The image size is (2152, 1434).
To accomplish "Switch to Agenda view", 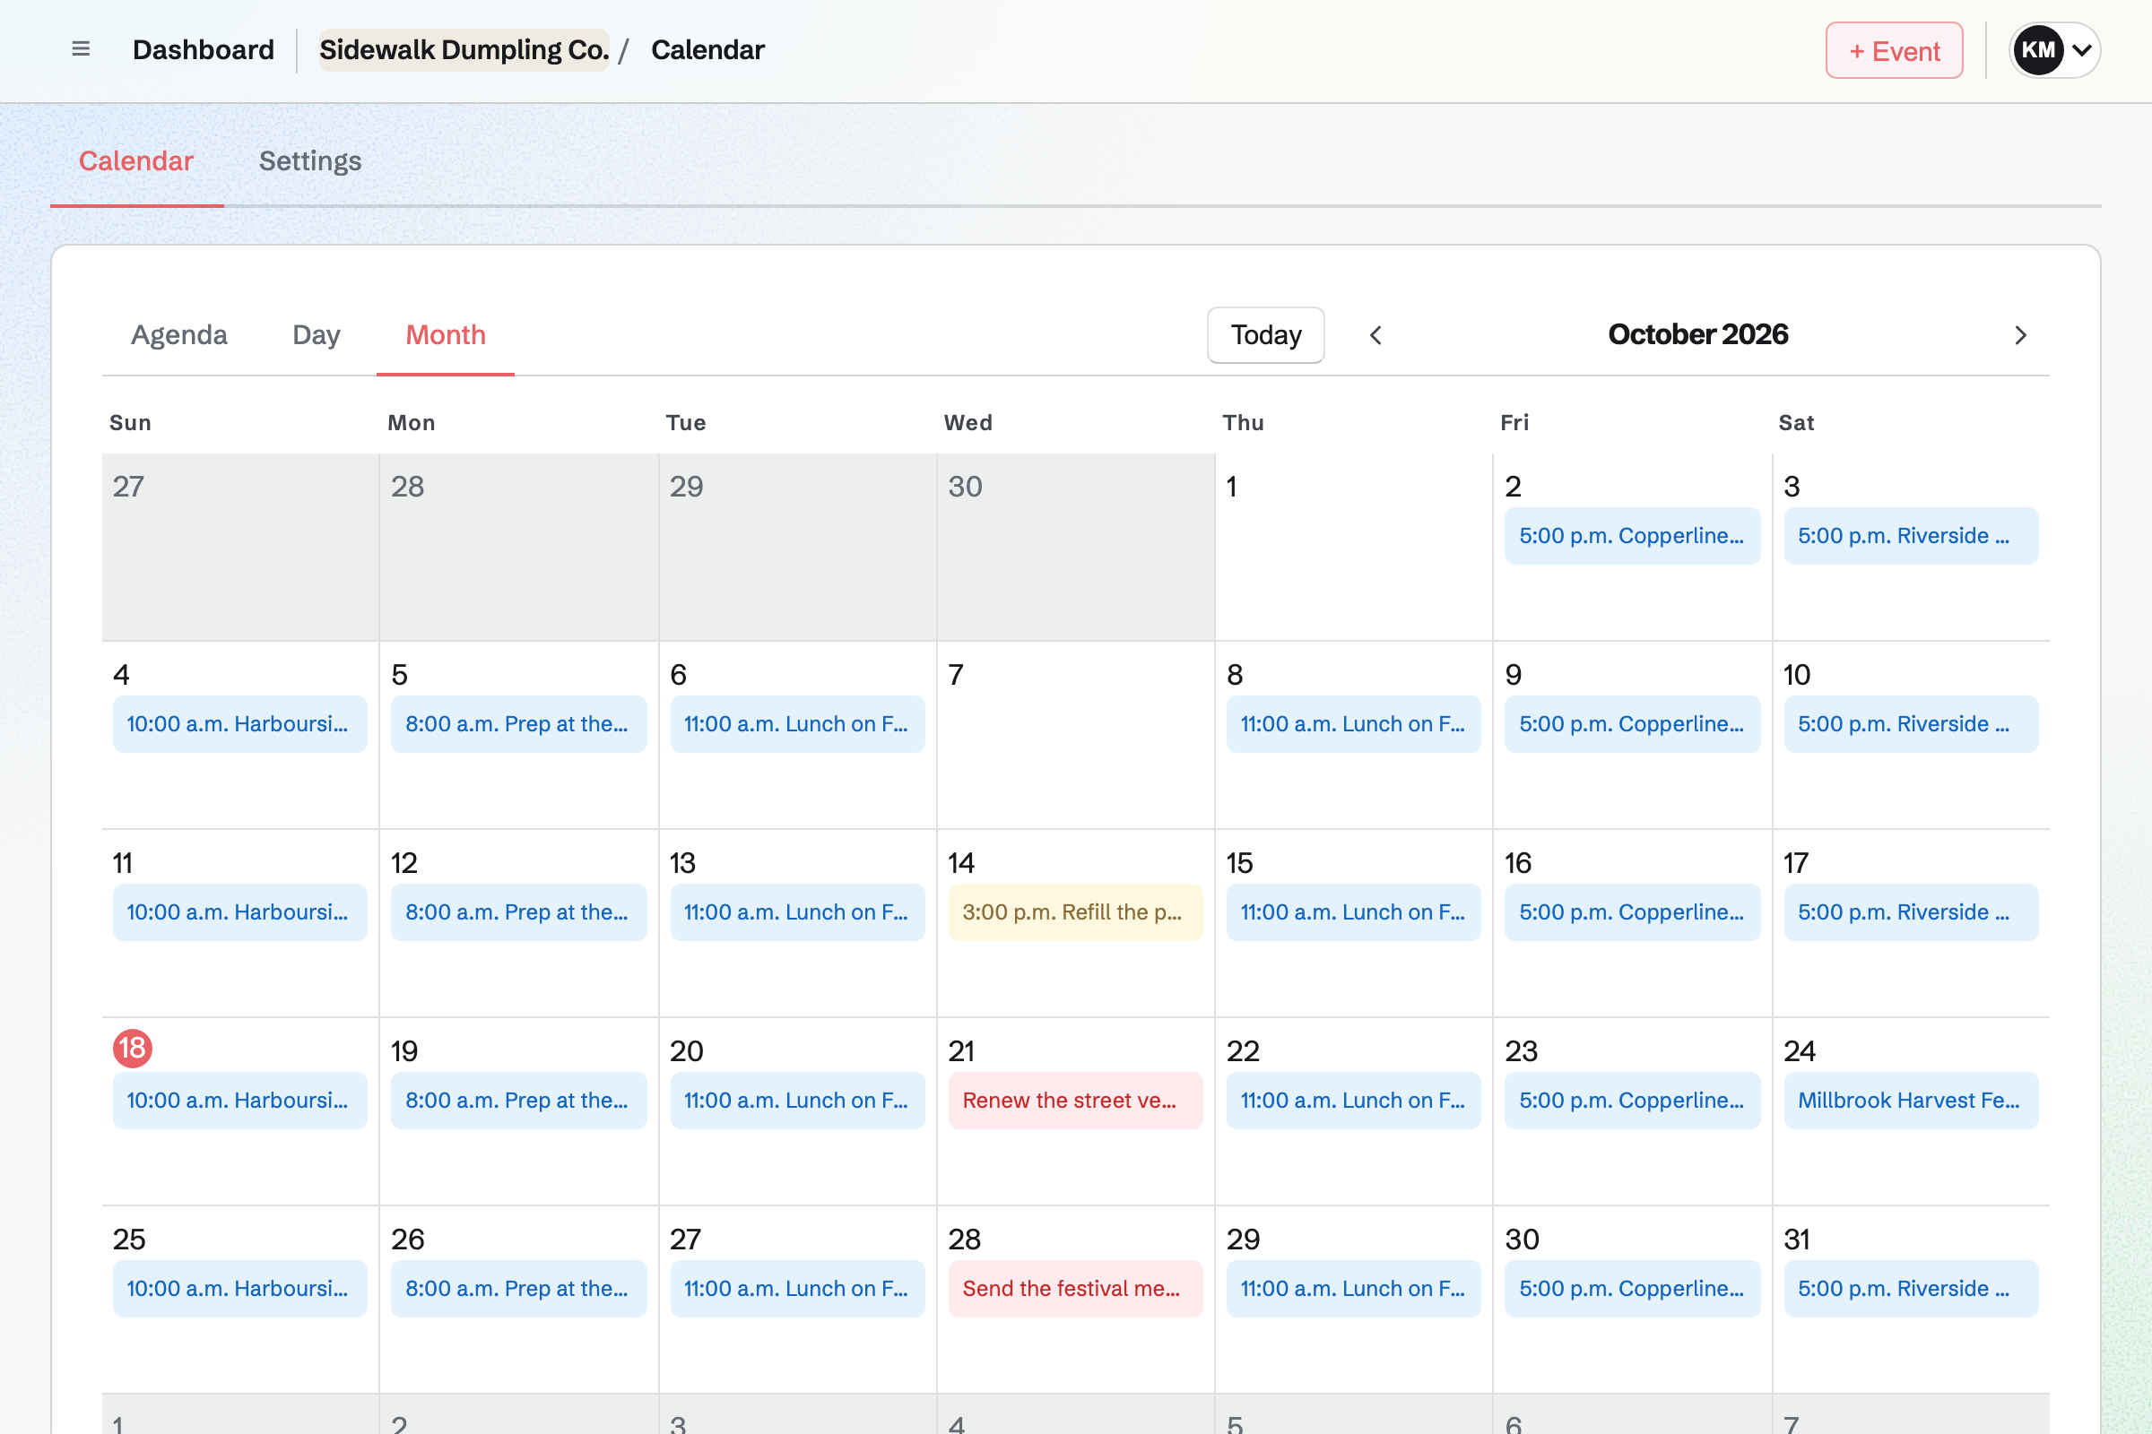I will 179,334.
